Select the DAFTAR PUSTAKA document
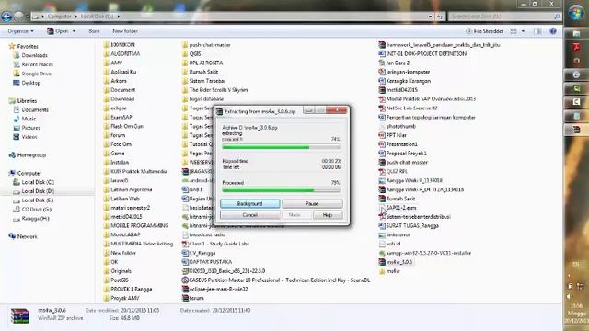Viewport: 589px width, 331px height. [x=207, y=262]
